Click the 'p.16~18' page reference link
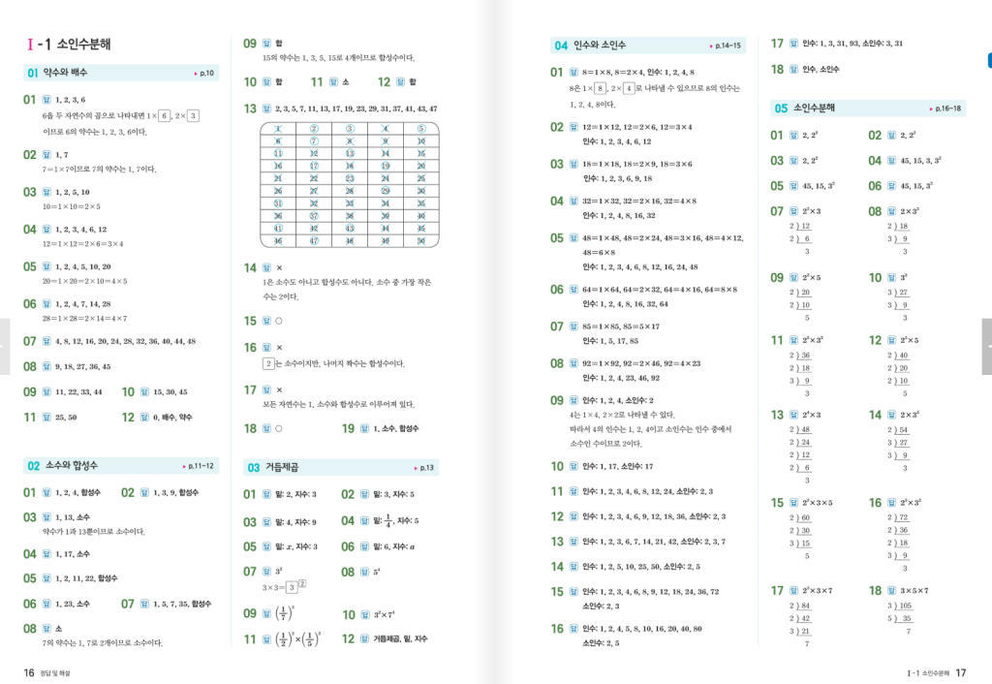Viewport: 992px width, 684px height. (945, 109)
